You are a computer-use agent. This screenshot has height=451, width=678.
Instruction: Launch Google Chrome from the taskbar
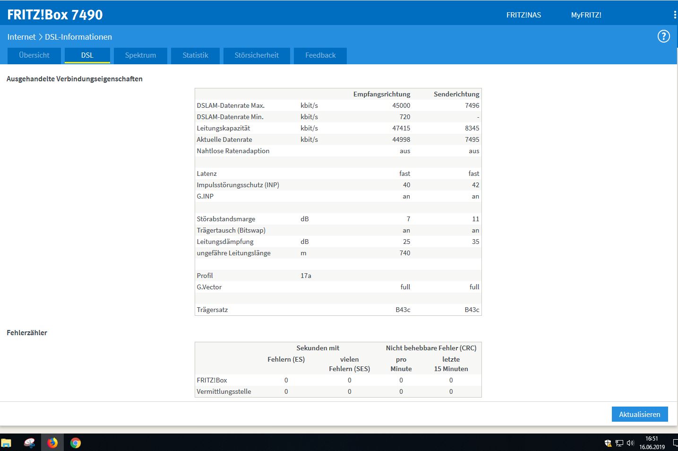76,443
